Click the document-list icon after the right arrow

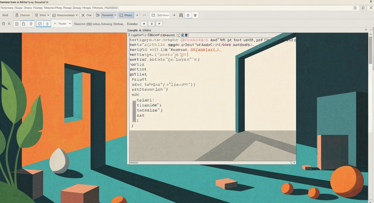click(x=181, y=15)
